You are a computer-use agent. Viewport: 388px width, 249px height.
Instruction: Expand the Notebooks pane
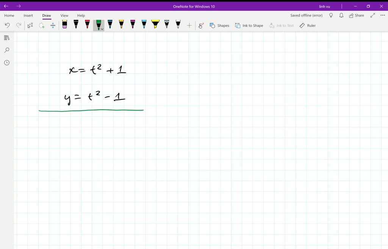6,37
